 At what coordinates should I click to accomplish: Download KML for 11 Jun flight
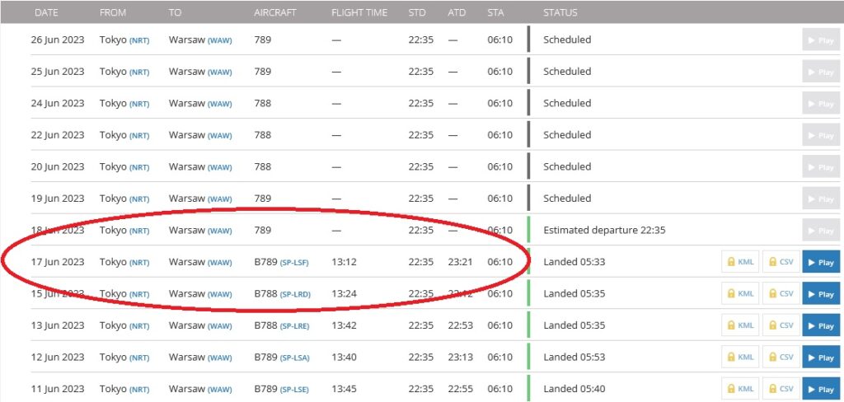pos(740,389)
